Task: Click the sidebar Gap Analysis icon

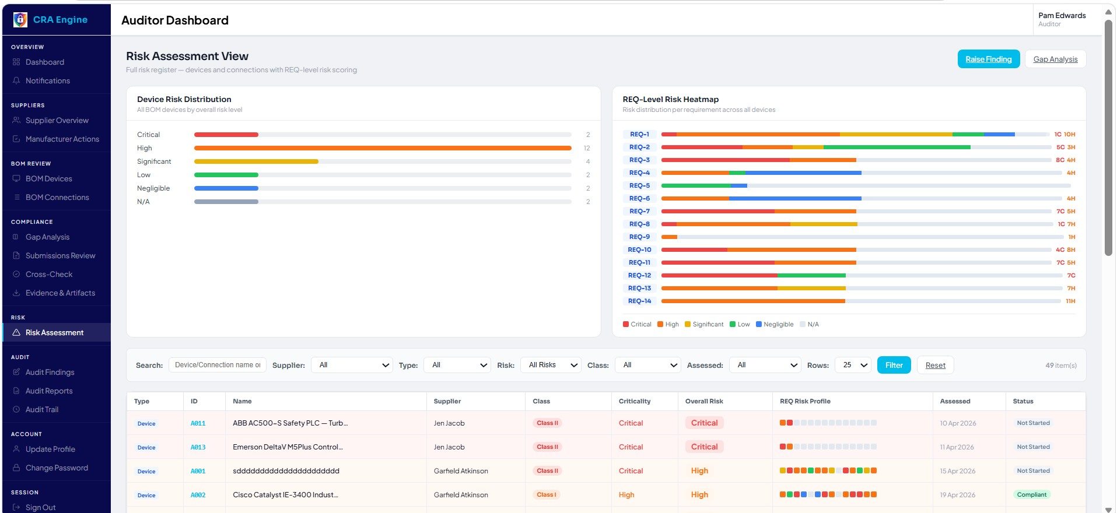Action: pos(16,237)
